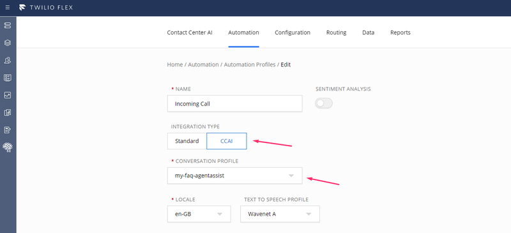
Task: Open the bar chart reports sidebar icon
Action: (x=8, y=113)
